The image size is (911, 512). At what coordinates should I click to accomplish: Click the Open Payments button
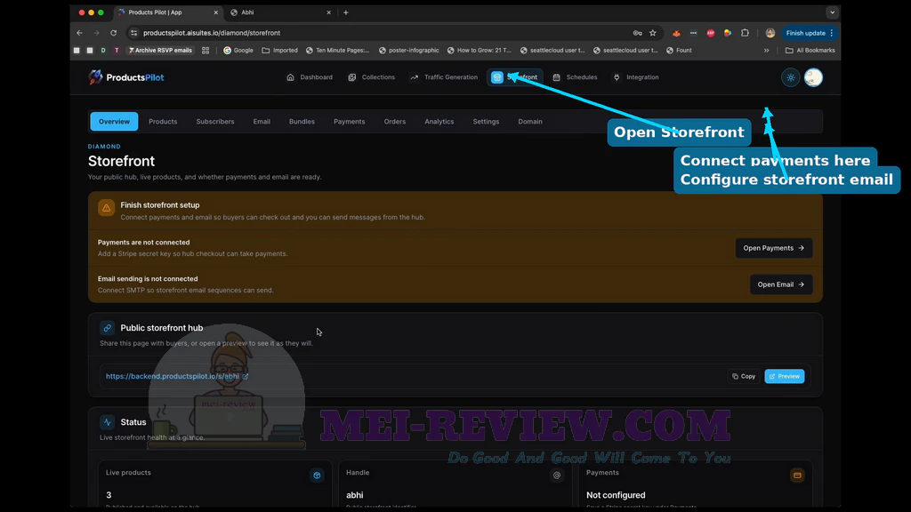pos(774,248)
